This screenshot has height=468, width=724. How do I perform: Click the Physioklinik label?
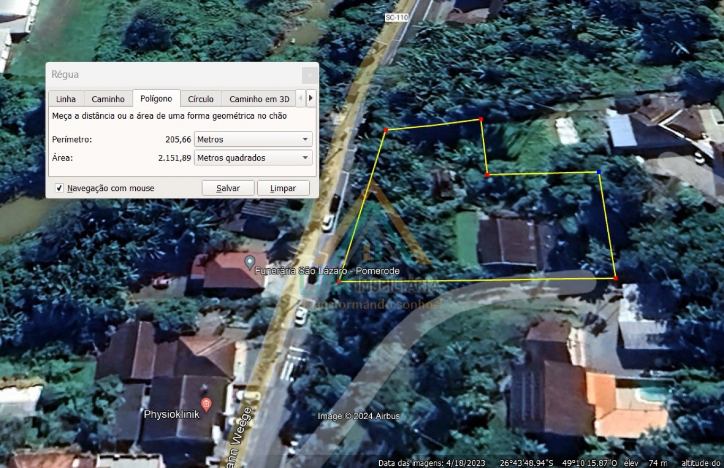171,414
